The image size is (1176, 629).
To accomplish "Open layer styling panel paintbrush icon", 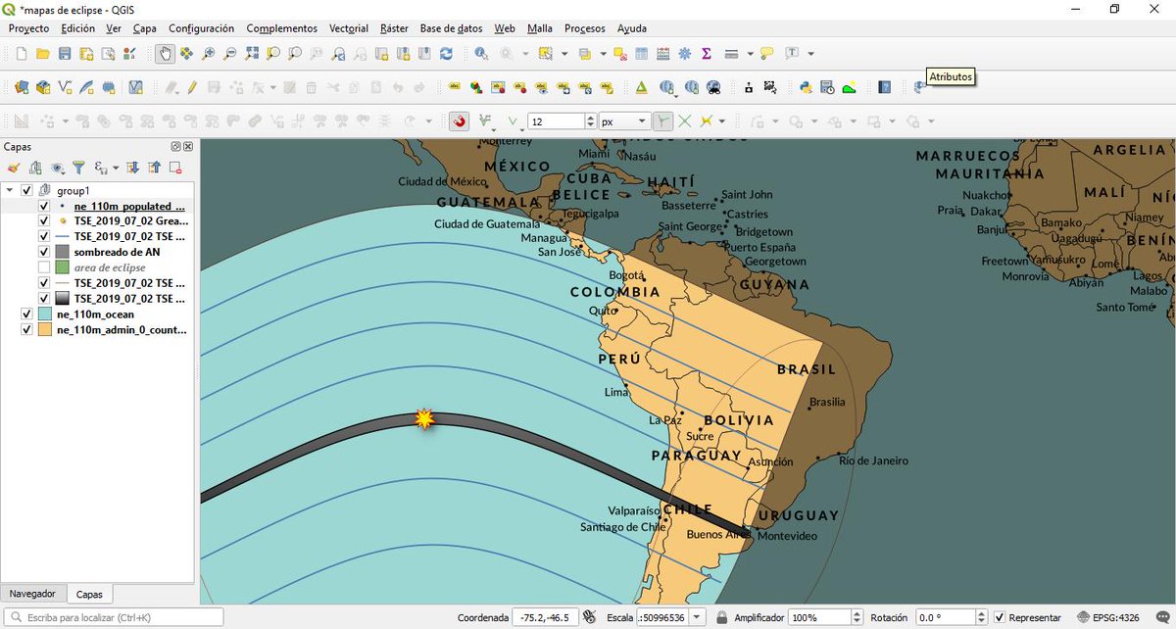I will tap(13, 168).
